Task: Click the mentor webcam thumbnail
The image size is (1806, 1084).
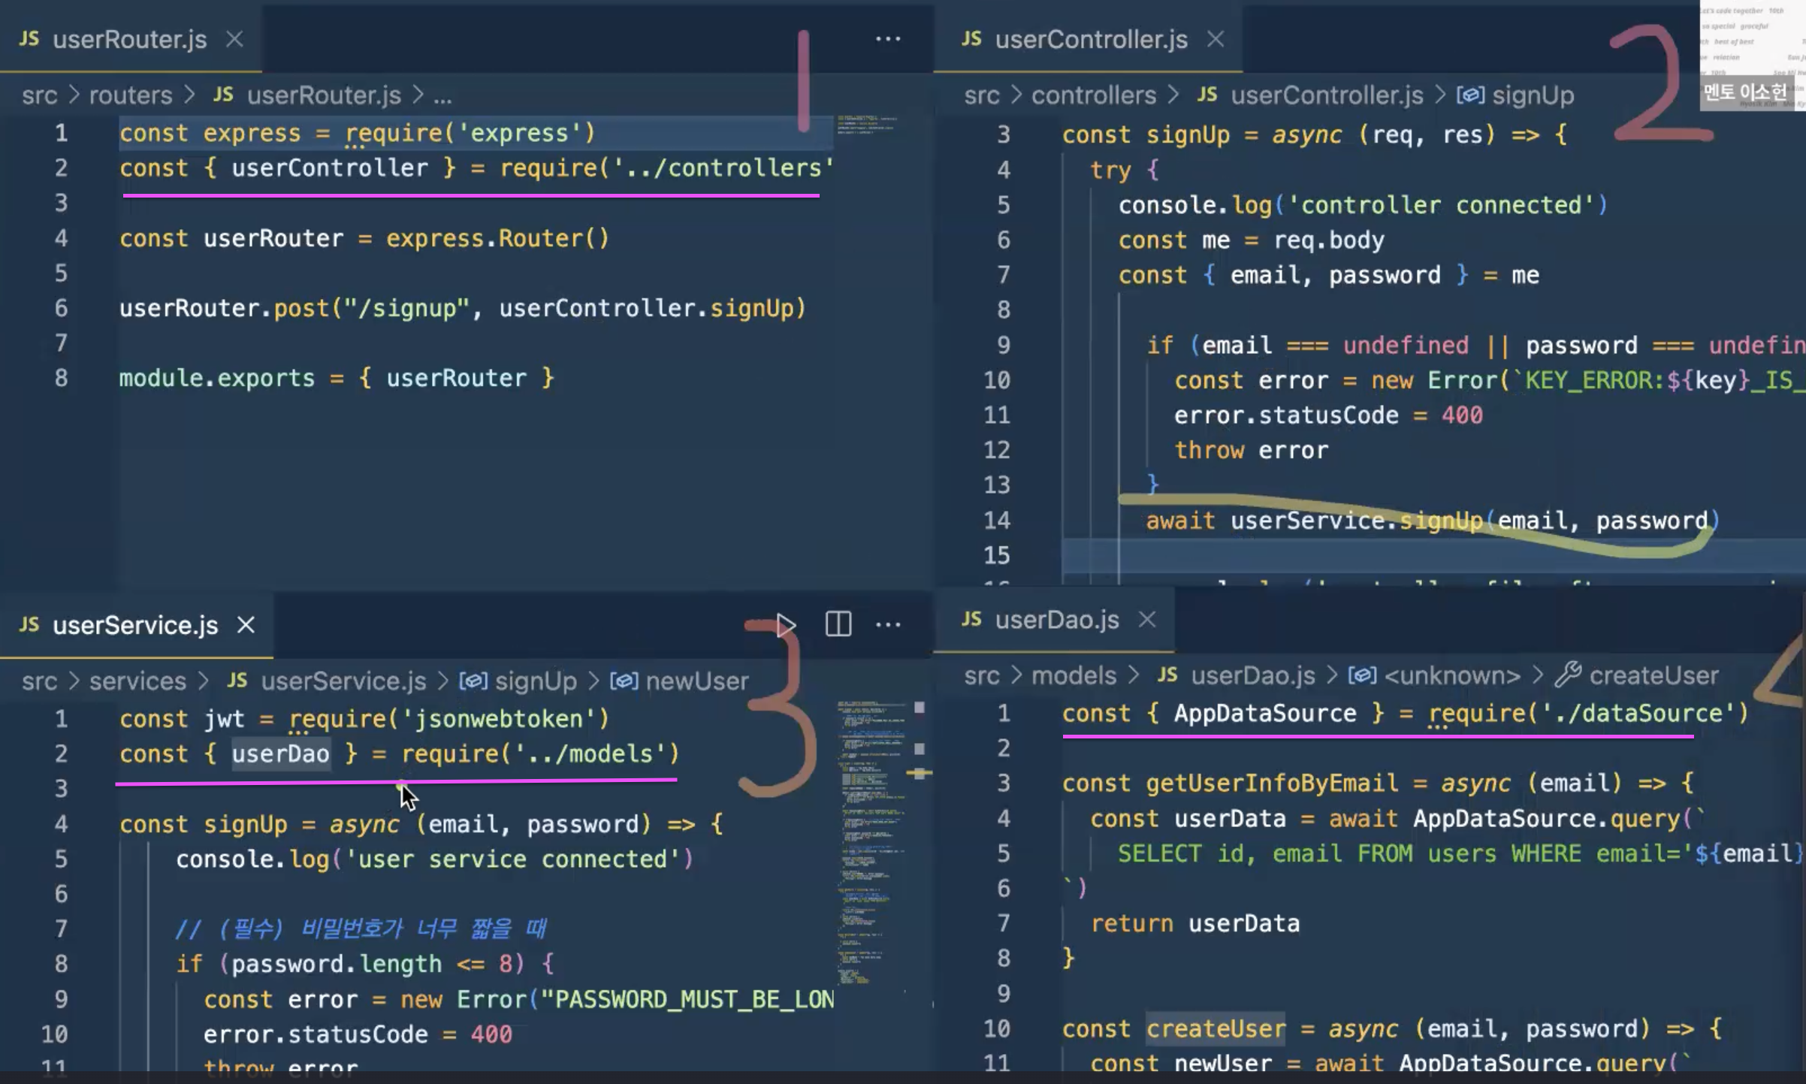Action: point(1752,54)
